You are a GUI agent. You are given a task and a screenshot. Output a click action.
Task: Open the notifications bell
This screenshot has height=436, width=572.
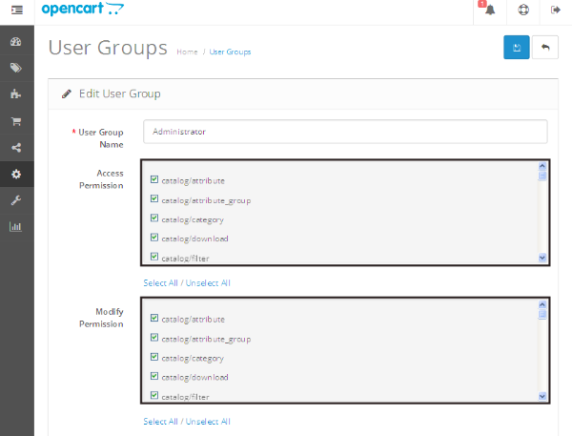coord(489,10)
